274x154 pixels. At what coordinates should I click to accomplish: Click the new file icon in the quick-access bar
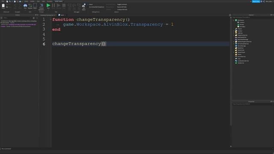(7, 1)
